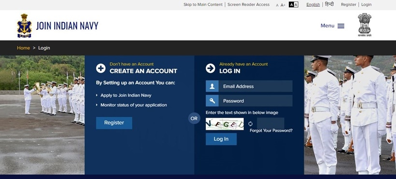Focus the Email Address field
396x179 pixels.
[x=255, y=86]
